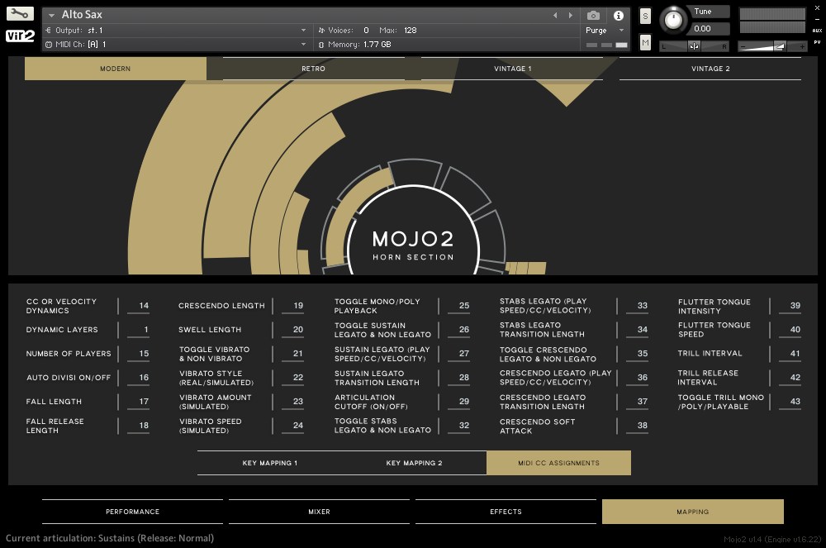Mute the Alto Sax instrument
826x548 pixels.
point(644,41)
